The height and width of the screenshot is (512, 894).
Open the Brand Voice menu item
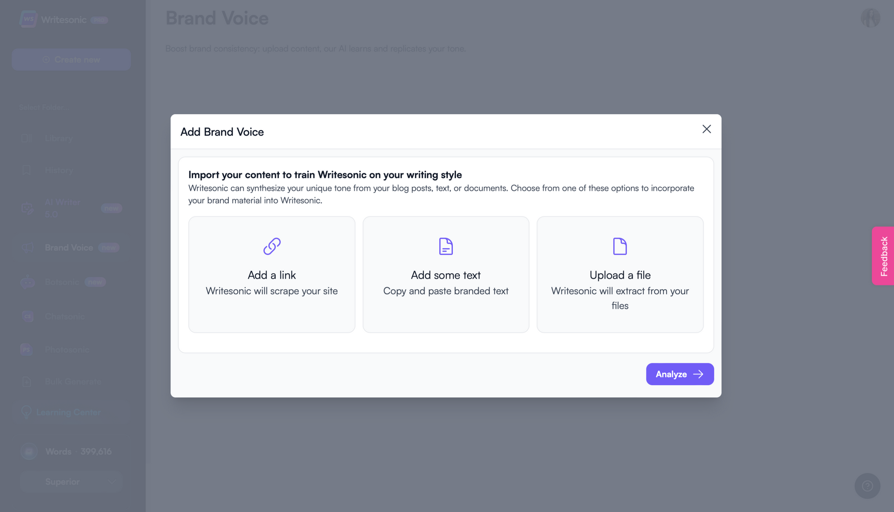(x=69, y=247)
